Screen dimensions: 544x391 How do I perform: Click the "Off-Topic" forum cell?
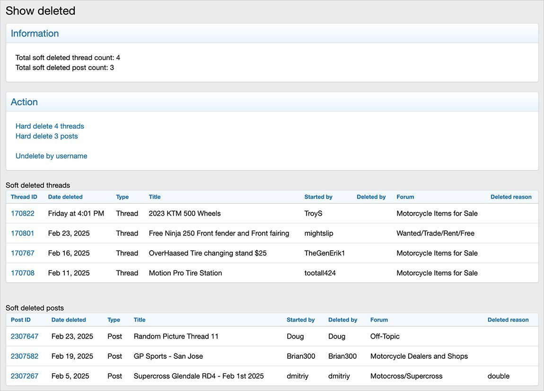tap(385, 336)
